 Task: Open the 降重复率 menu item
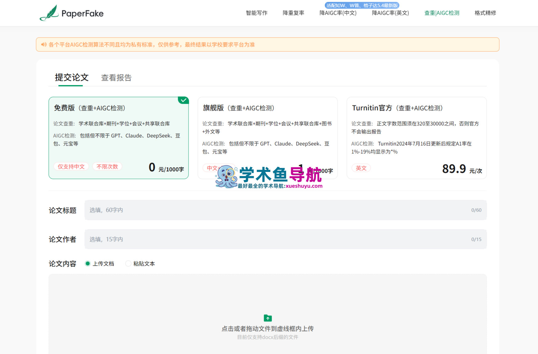click(293, 13)
